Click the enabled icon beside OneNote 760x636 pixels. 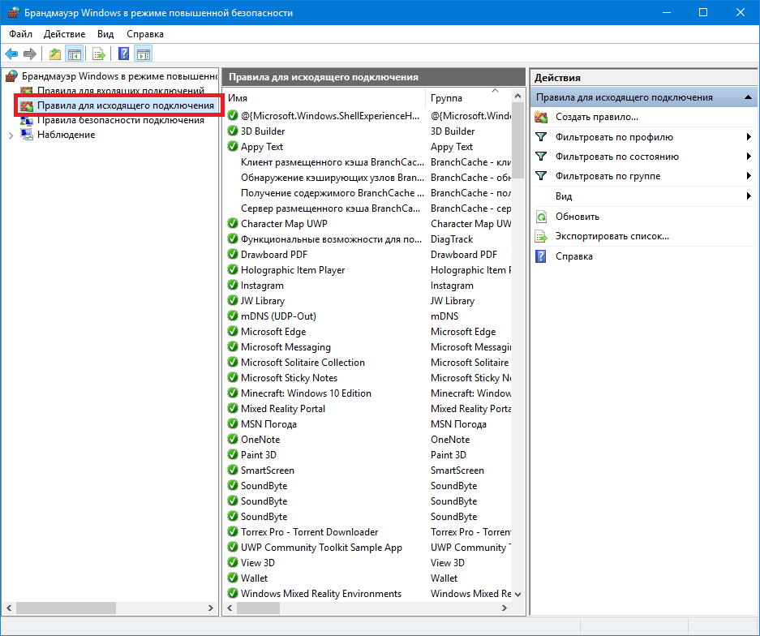(x=233, y=439)
